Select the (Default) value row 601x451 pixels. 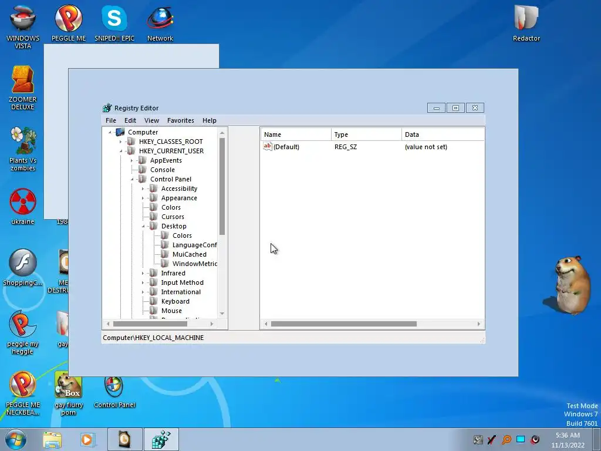(x=373, y=147)
